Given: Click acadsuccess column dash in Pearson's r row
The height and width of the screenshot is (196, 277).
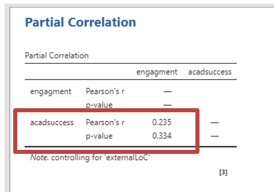Looking at the screenshot, I should click(x=215, y=122).
